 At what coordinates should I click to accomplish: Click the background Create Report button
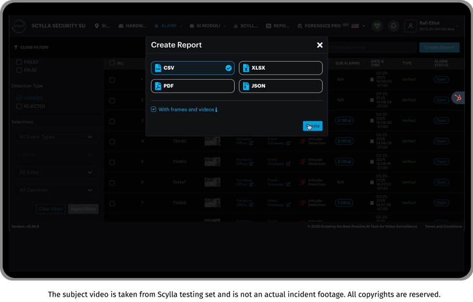pos(439,47)
